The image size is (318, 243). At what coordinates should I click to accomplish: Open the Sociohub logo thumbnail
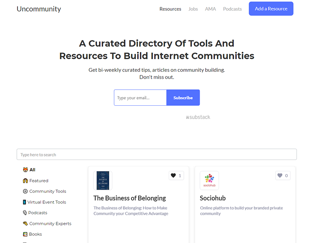click(x=209, y=181)
